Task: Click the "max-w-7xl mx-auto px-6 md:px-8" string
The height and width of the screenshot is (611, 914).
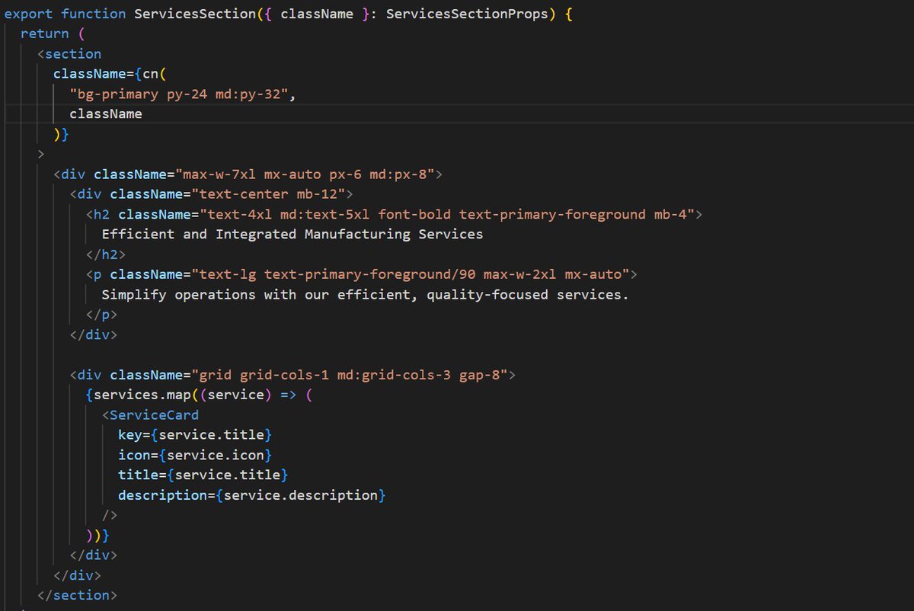Action: [x=305, y=174]
